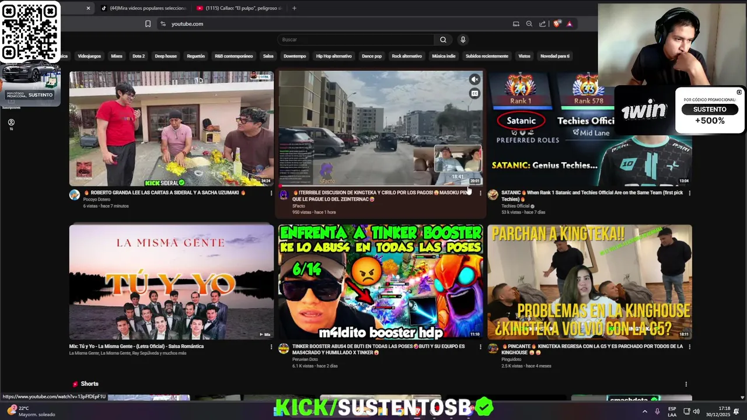Open the Roberto Granda and Sideral video thumbnail
Image resolution: width=747 pixels, height=420 pixels.
172,128
